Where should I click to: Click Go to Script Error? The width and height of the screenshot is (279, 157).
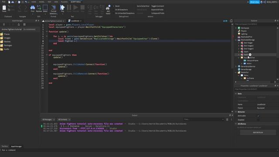point(143,6)
